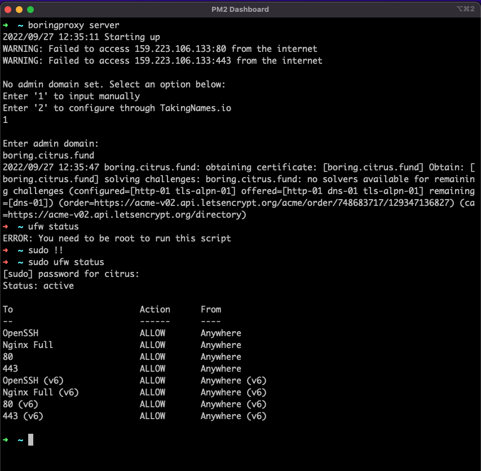Click the PM2 Dashboard window title

pos(240,10)
